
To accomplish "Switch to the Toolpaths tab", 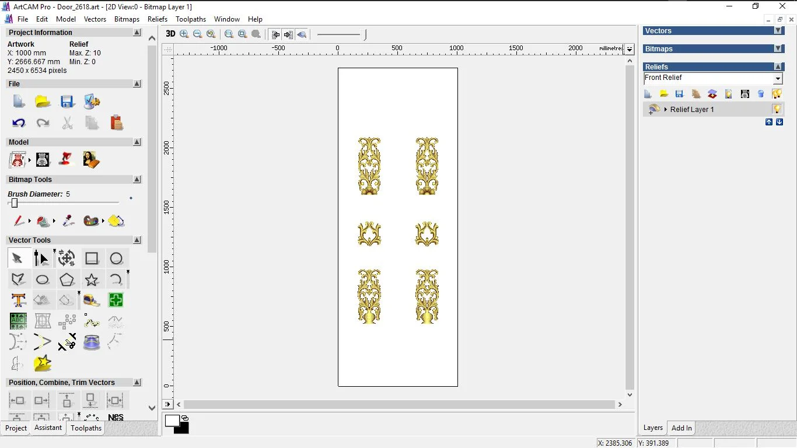I will [86, 428].
